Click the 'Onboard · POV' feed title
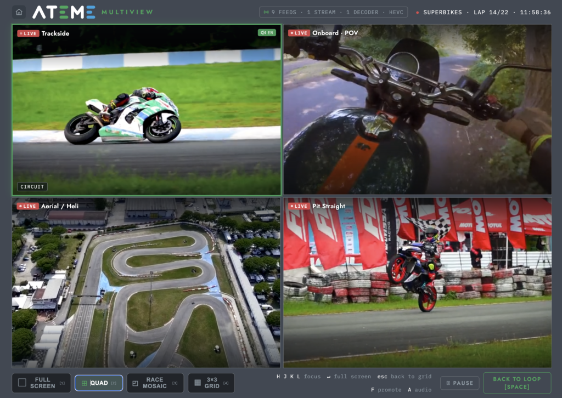Image resolution: width=562 pixels, height=398 pixels. (x=335, y=33)
